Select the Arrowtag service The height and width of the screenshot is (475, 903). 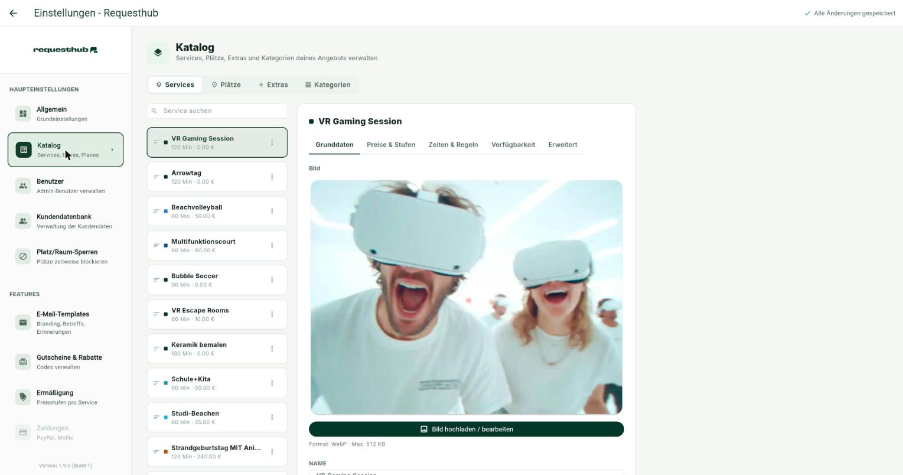217,177
